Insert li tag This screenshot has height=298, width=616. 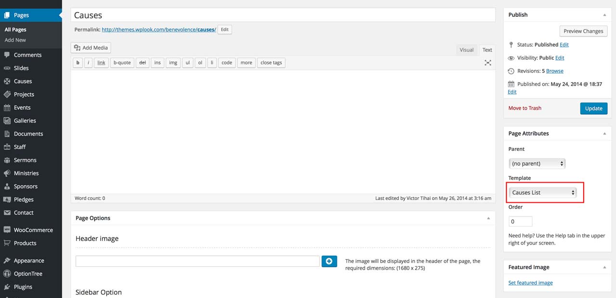pos(212,62)
